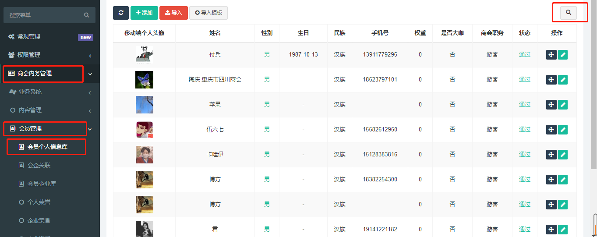
Task: Open the search icon at top right
Action: tap(569, 13)
